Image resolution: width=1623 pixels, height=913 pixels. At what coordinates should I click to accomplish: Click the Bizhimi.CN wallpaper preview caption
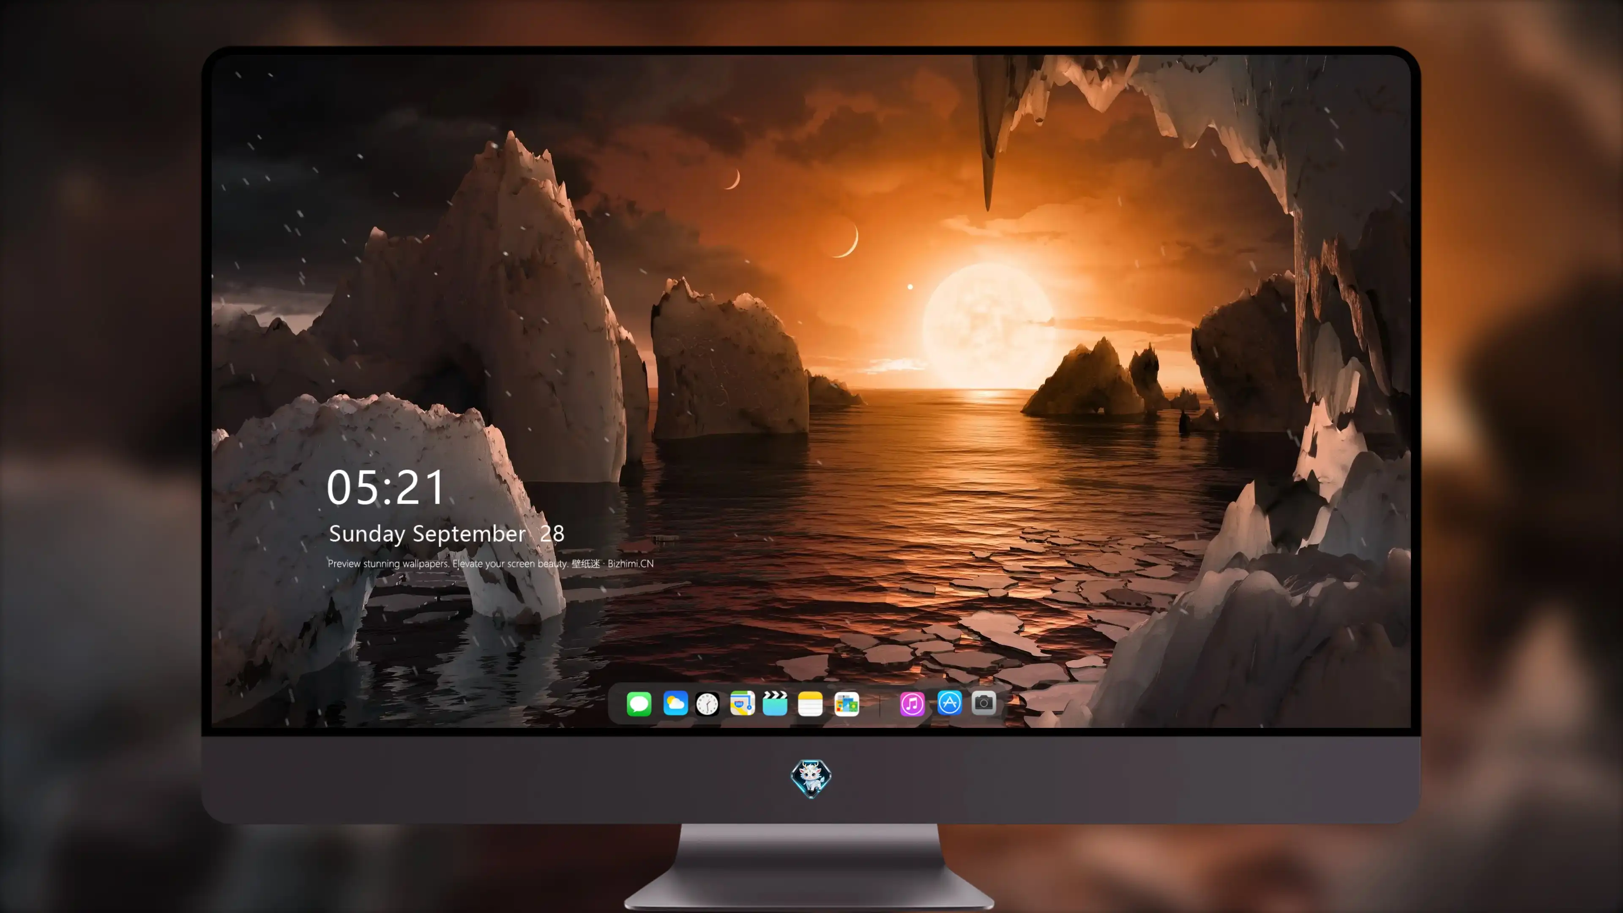coord(490,563)
